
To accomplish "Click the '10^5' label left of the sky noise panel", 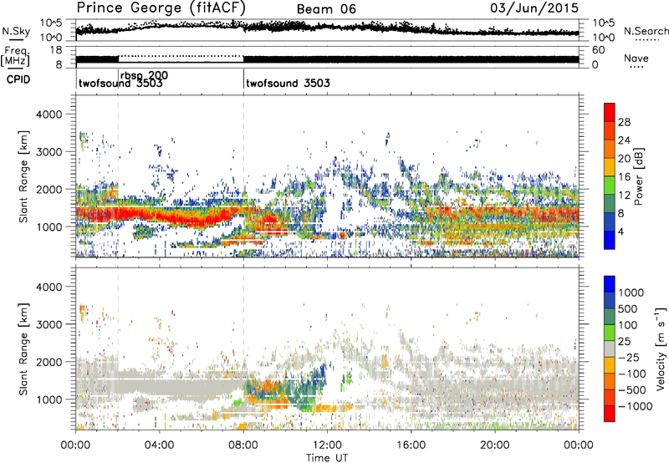I will [x=51, y=23].
